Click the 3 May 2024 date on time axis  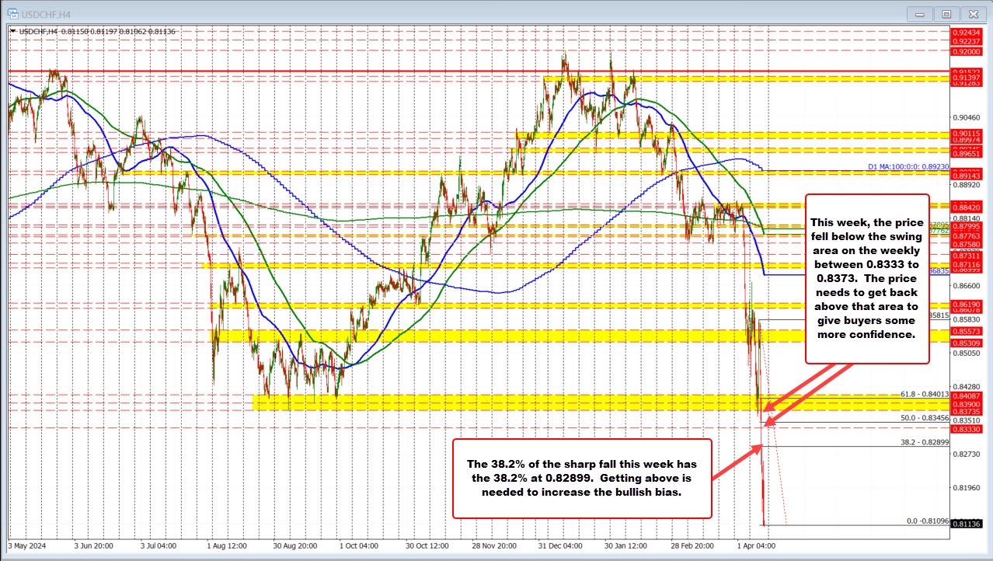[x=29, y=545]
